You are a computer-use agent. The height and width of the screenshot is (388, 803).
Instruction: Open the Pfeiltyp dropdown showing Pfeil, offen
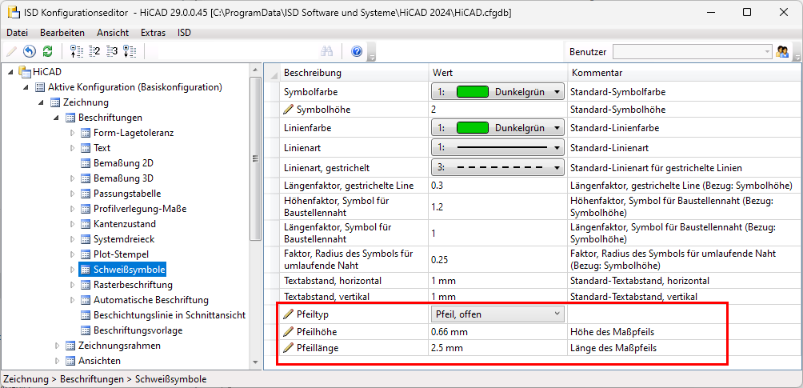click(x=497, y=314)
